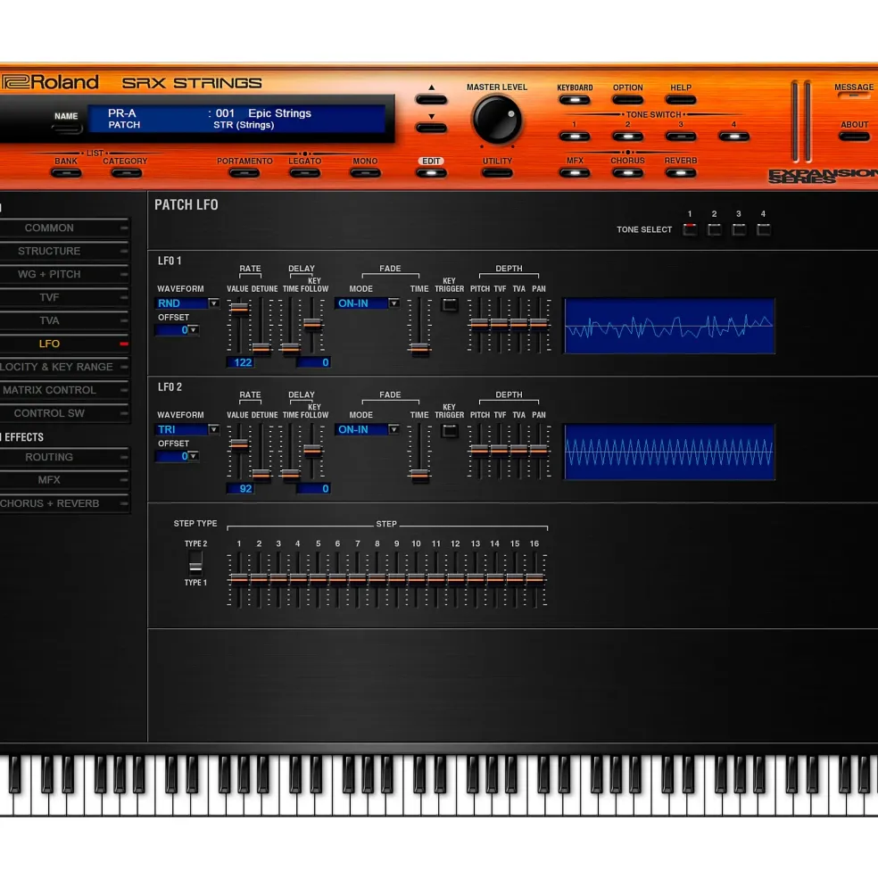This screenshot has width=878, height=879.
Task: Select tone 3 in Tone Select
Action: (739, 229)
